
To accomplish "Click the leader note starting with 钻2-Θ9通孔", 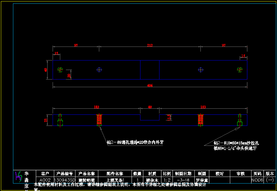I will click(135, 143).
